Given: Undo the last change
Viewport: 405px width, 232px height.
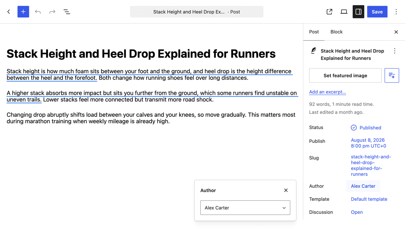Looking at the screenshot, I should click(38, 12).
